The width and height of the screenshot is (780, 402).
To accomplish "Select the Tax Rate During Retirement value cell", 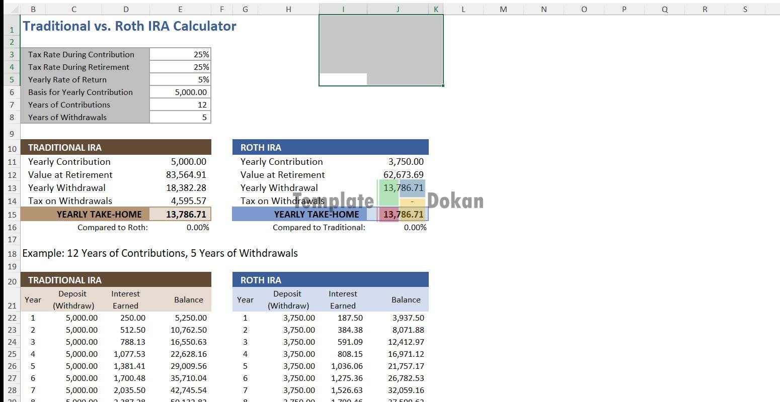I will click(x=180, y=67).
